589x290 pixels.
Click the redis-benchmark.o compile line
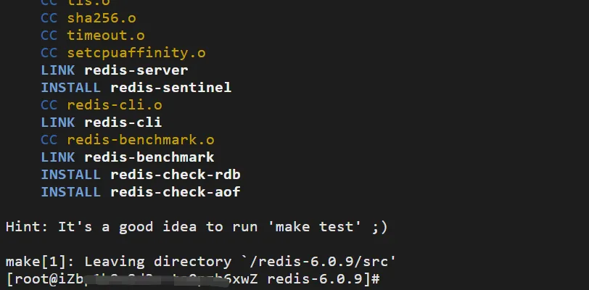coord(128,140)
